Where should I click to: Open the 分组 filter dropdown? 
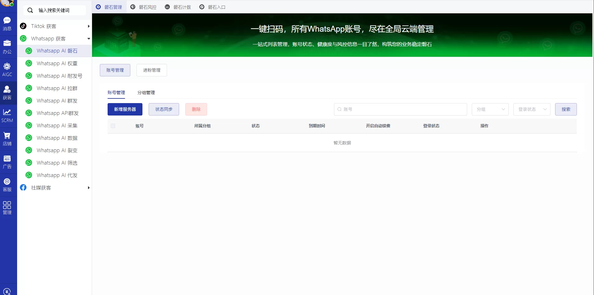490,109
